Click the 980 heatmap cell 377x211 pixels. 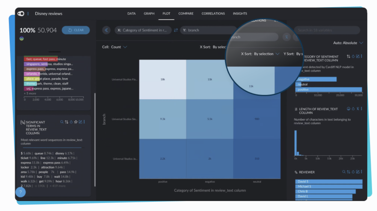coord(257,119)
